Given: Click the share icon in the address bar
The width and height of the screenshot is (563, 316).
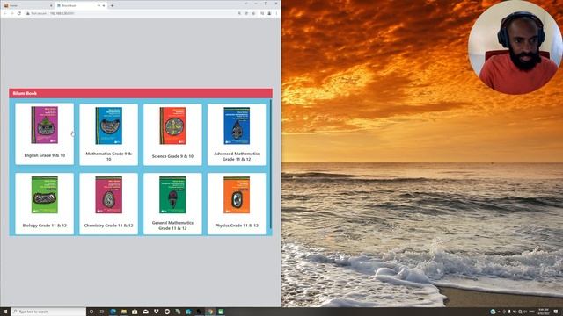Looking at the screenshot, I should tap(246, 13).
